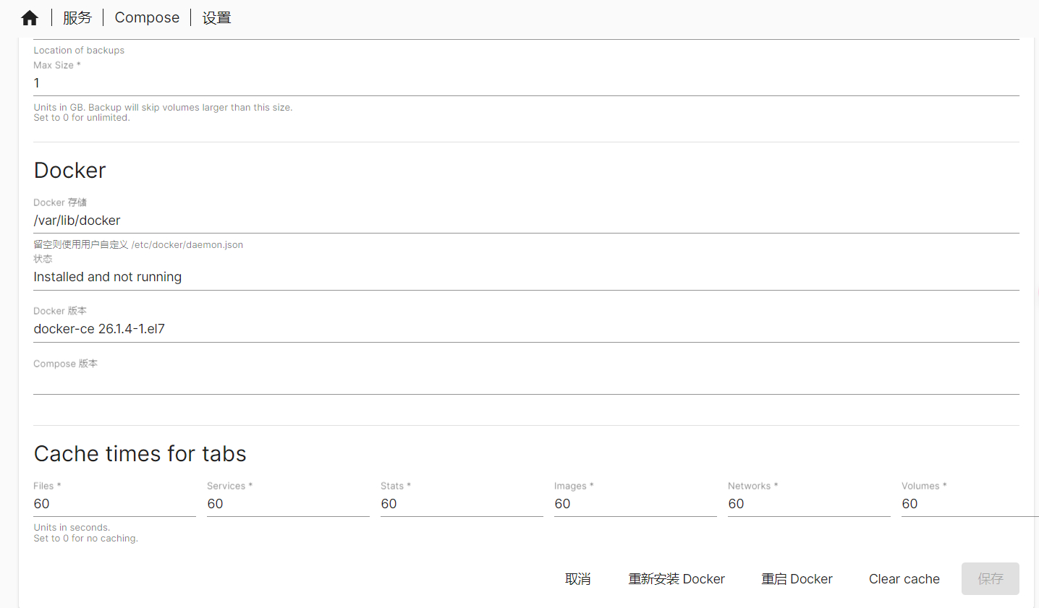The height and width of the screenshot is (608, 1039).
Task: Open the 服务 menu item
Action: tap(77, 17)
